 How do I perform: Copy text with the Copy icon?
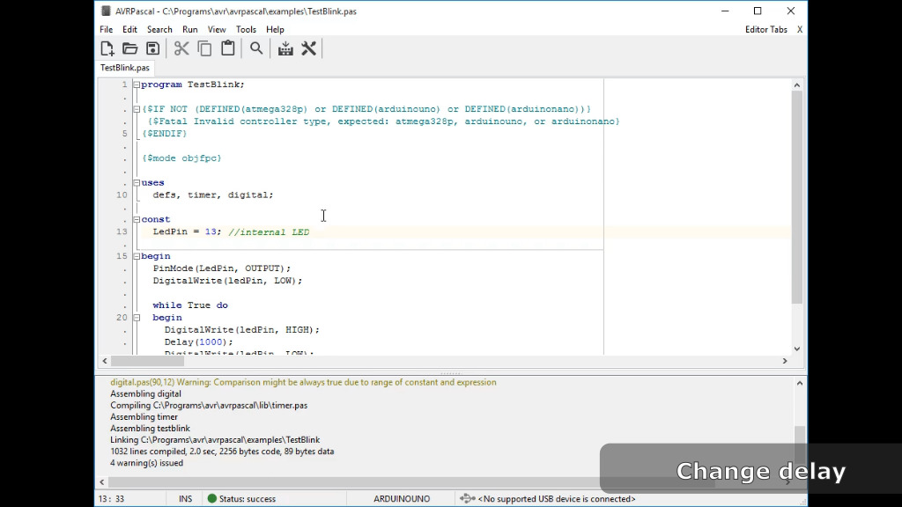click(204, 48)
